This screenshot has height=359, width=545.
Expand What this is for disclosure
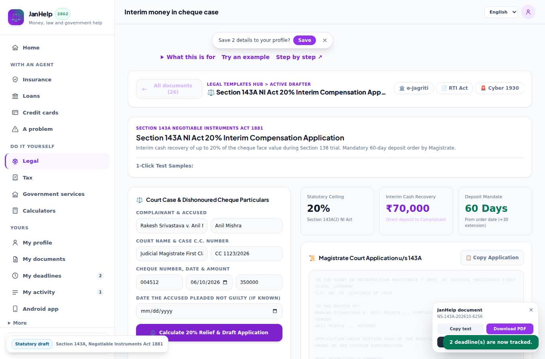tap(188, 57)
